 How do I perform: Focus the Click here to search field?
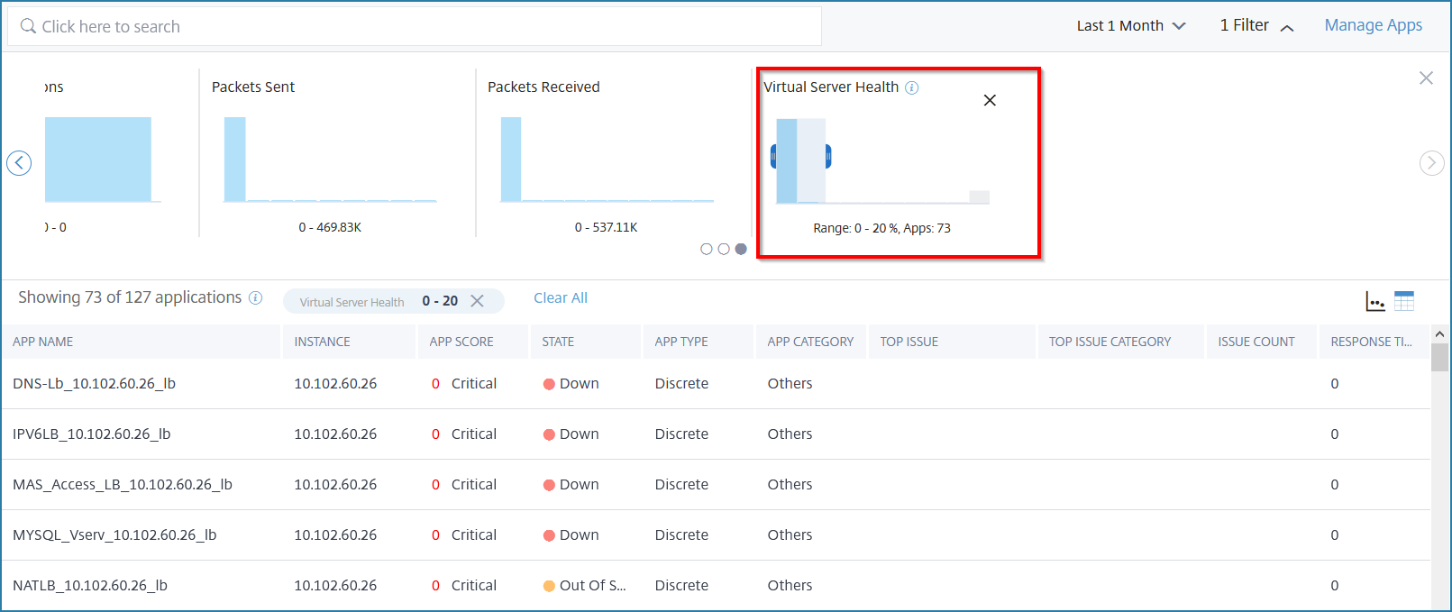pyautogui.click(x=415, y=26)
